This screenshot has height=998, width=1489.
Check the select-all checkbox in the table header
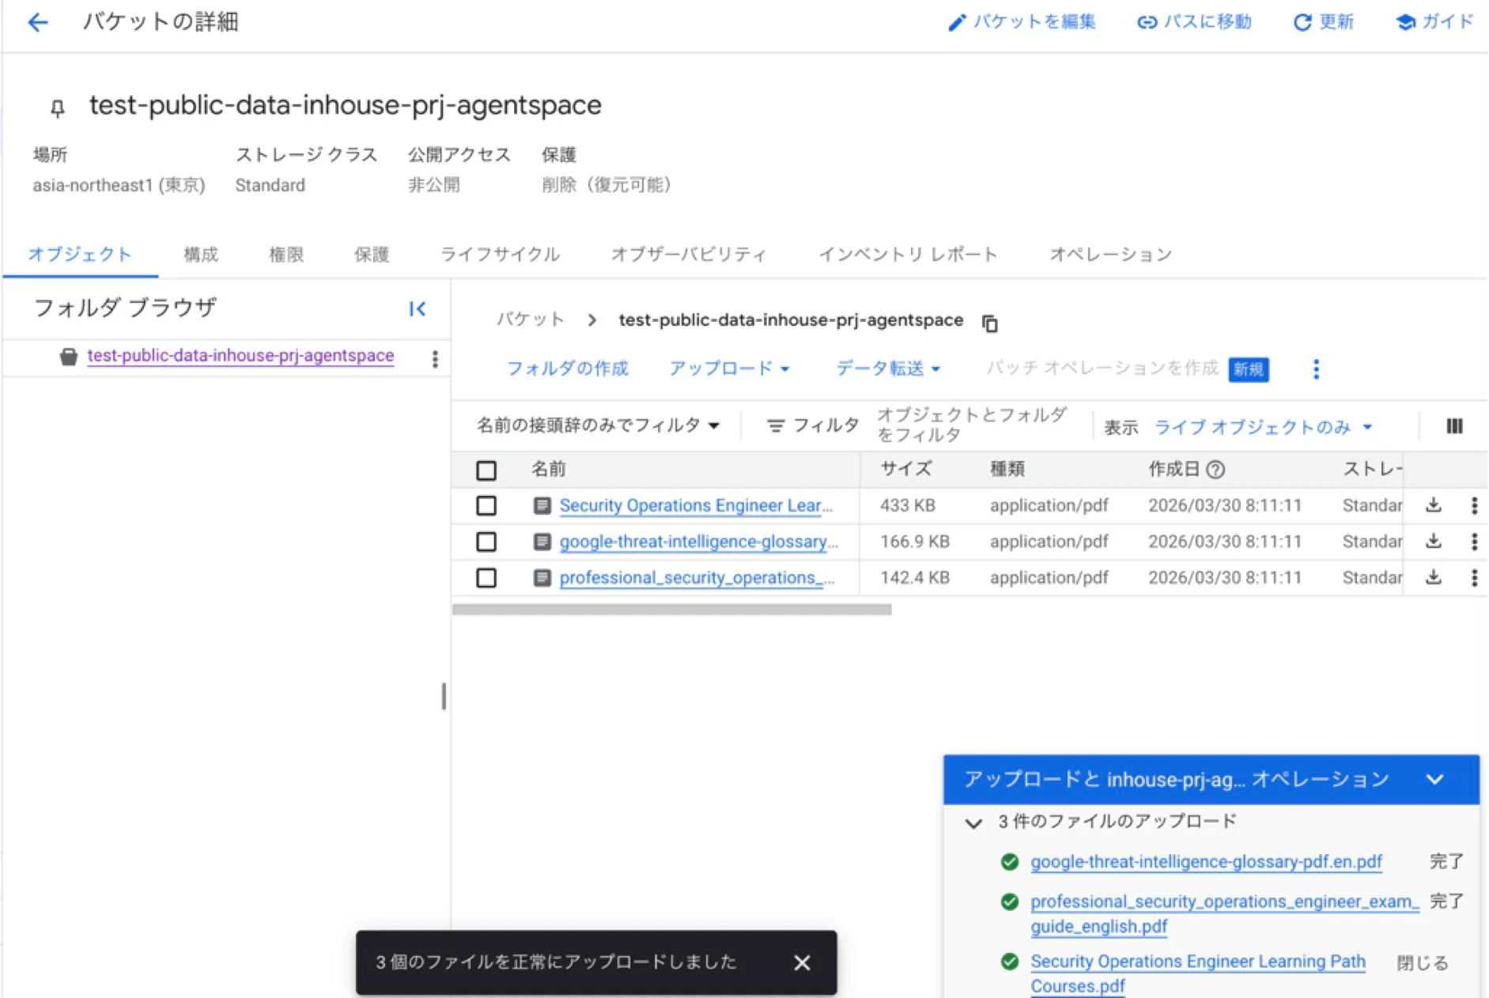[x=486, y=469]
